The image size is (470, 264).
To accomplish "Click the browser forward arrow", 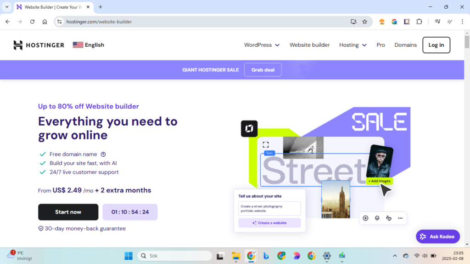I will [20, 22].
